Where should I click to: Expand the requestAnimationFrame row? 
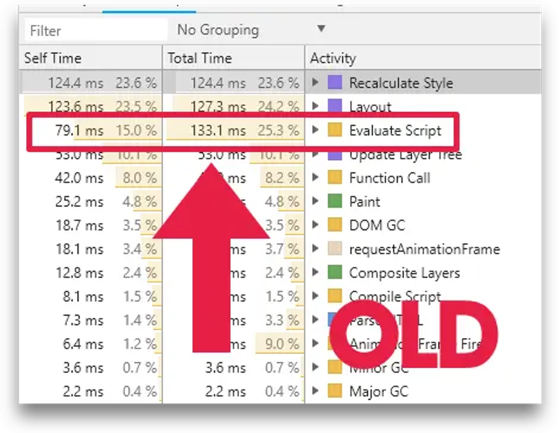(x=315, y=249)
